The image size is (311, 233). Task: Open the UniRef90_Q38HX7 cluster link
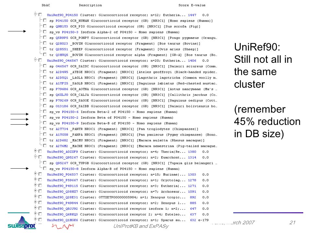(62, 192)
